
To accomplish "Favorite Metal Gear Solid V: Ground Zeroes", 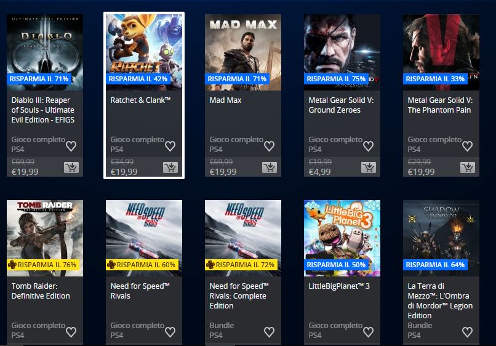I will 368,146.
